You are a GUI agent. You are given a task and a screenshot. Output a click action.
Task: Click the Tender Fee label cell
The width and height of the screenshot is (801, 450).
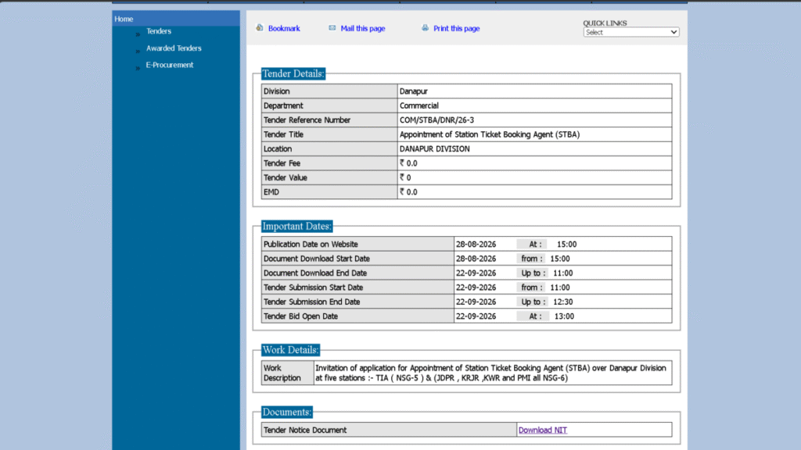click(329, 163)
